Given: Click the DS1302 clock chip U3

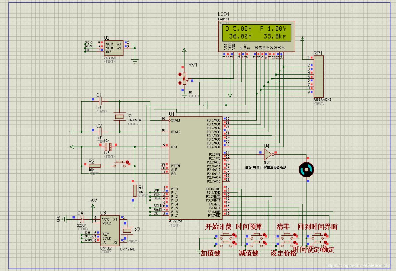Looking at the screenshot, I should click(x=110, y=231).
